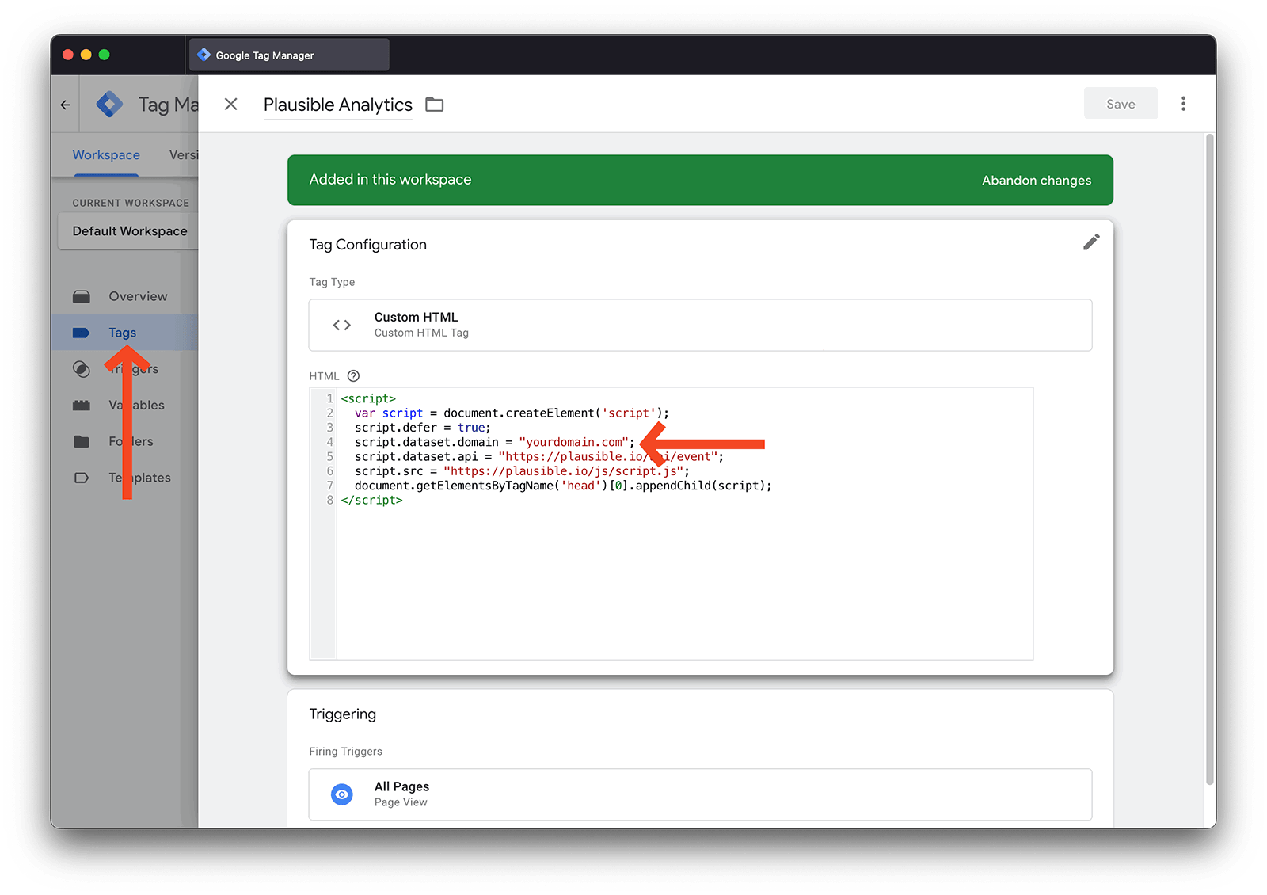Click the All Pages trigger eye icon
Screen dimensions: 1267x895
tap(342, 794)
